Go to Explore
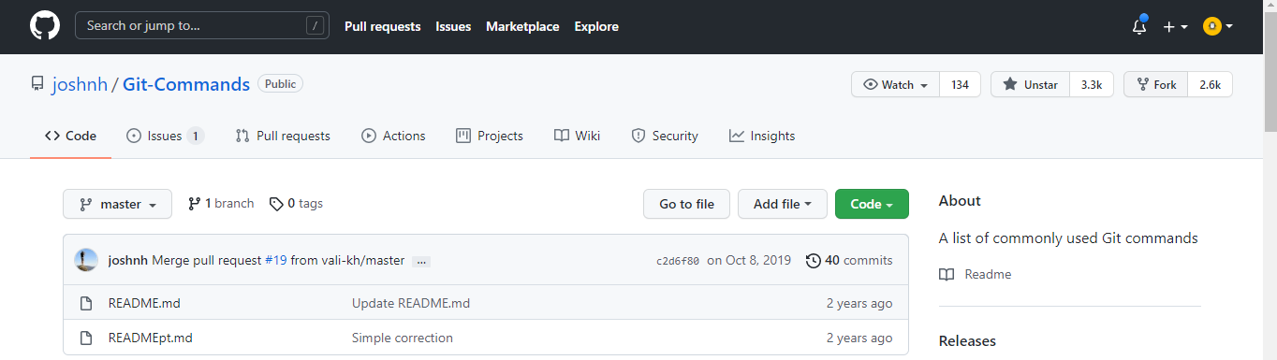The image size is (1277, 360). tap(596, 26)
